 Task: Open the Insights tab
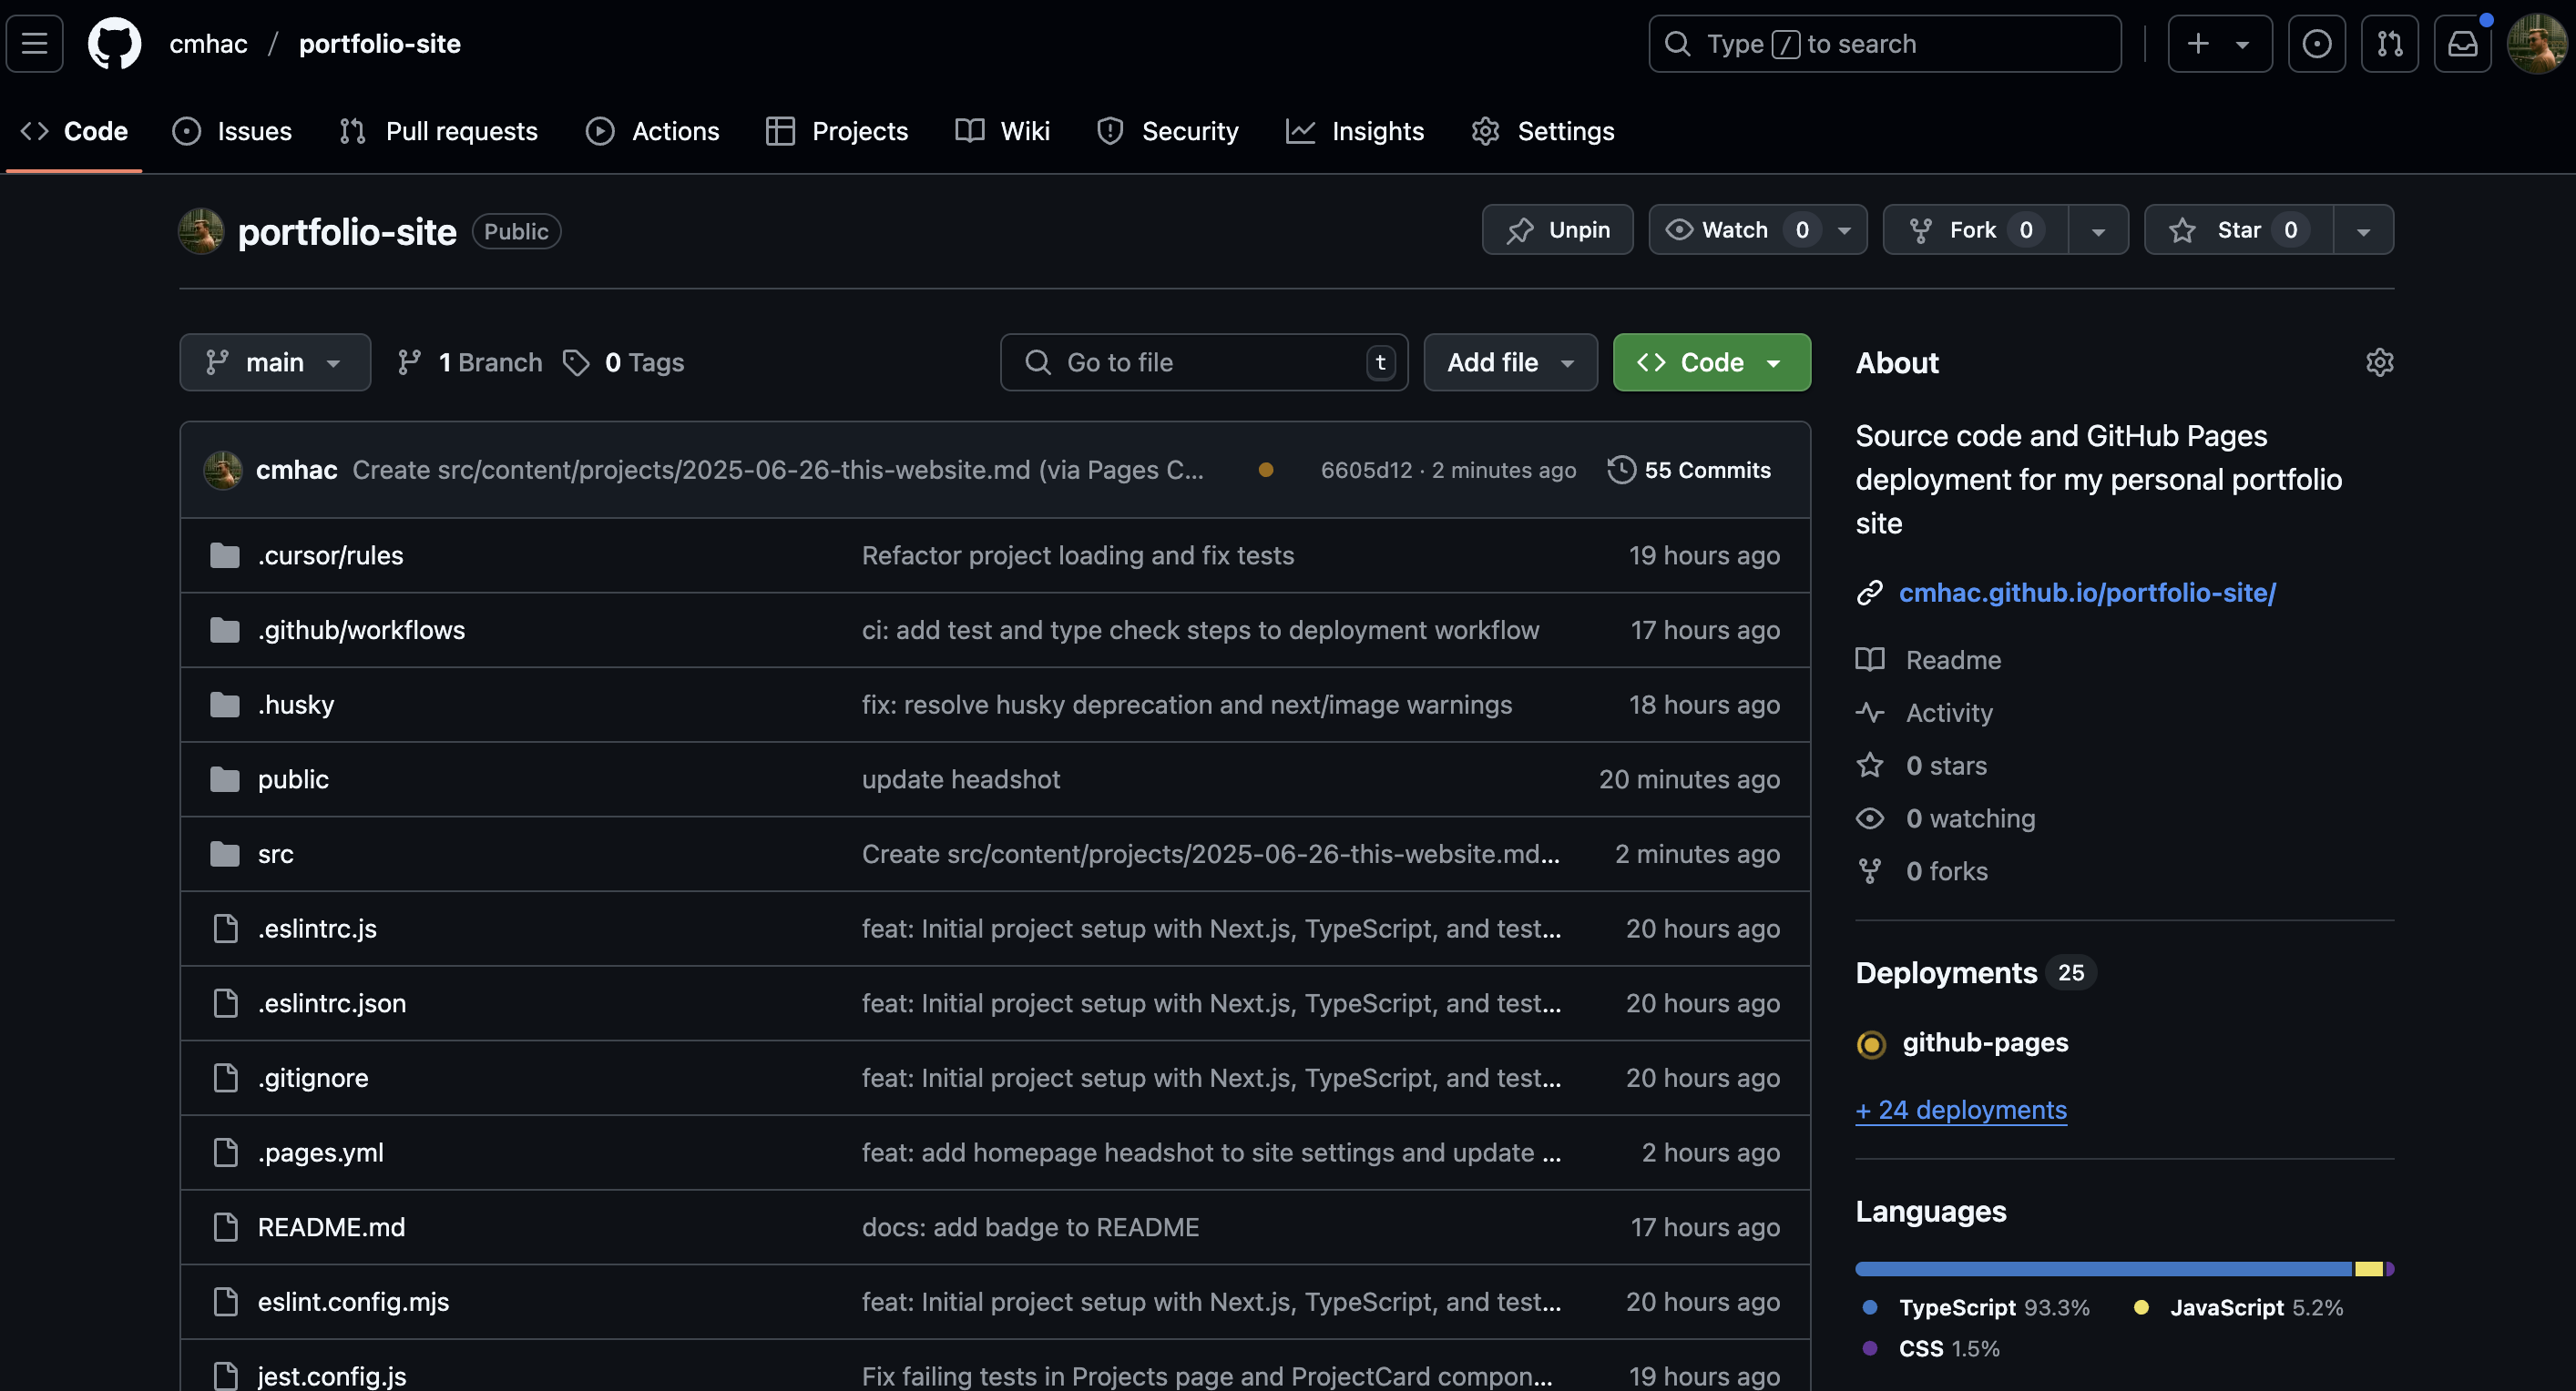1354,131
